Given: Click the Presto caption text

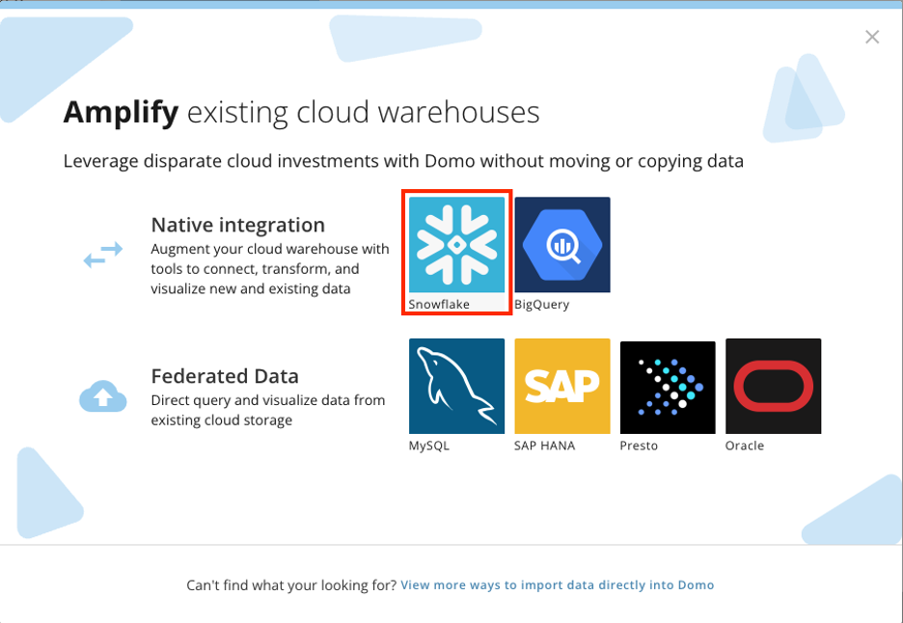Looking at the screenshot, I should click(639, 447).
